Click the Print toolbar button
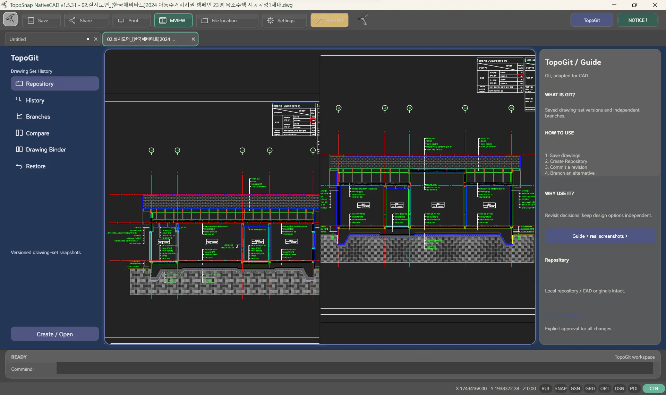Image resolution: width=666 pixels, height=395 pixels. click(131, 20)
